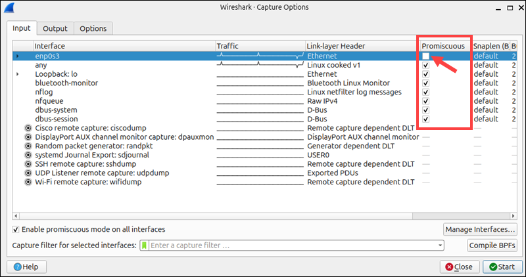Click 'Raw IPv4' link-layer cell
The height and width of the screenshot is (277, 526).
tap(322, 101)
